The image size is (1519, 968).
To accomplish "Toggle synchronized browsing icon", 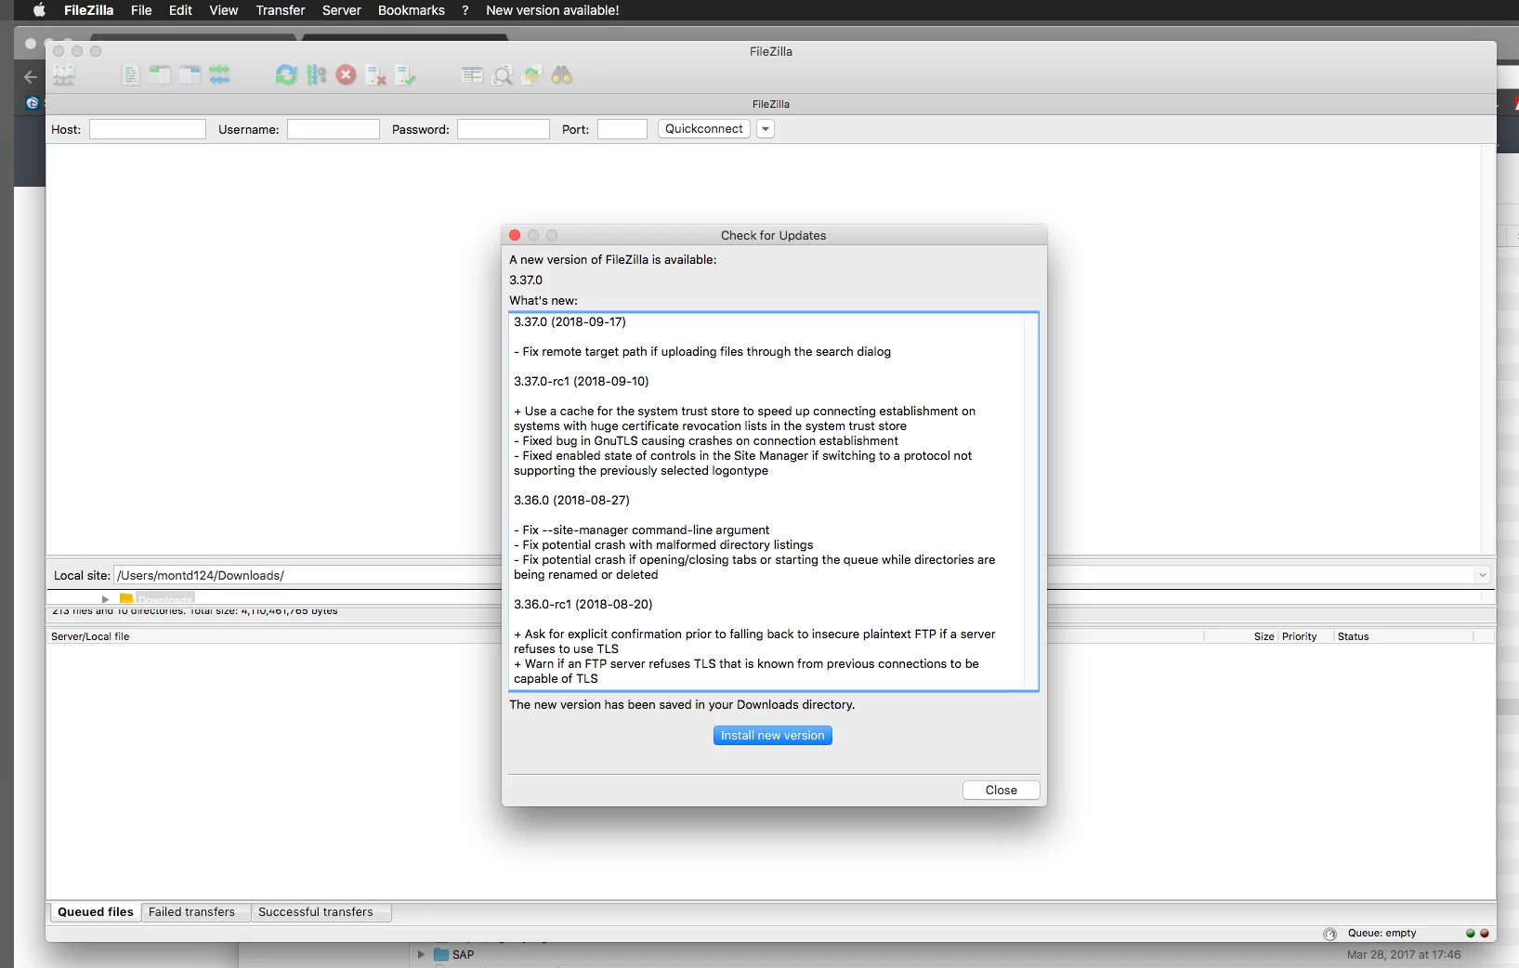I will [x=531, y=75].
